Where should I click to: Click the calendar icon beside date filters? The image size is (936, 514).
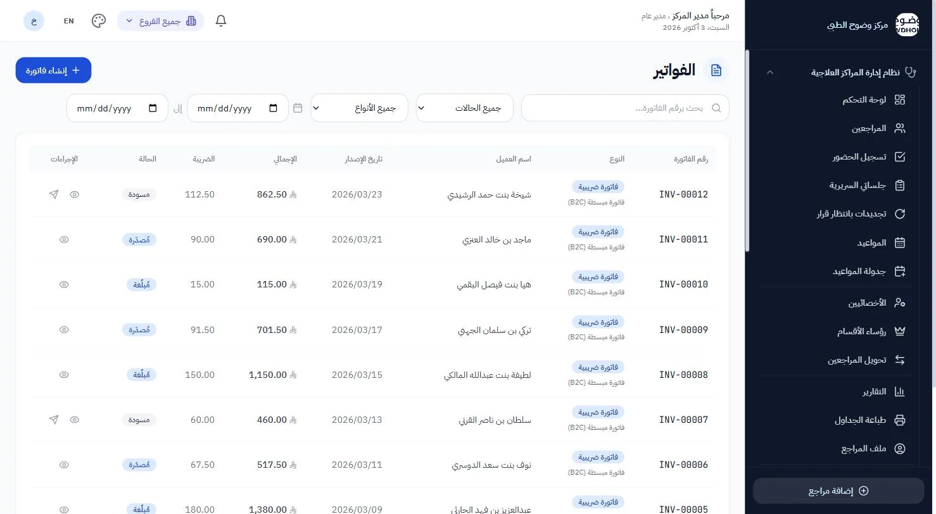pos(298,108)
